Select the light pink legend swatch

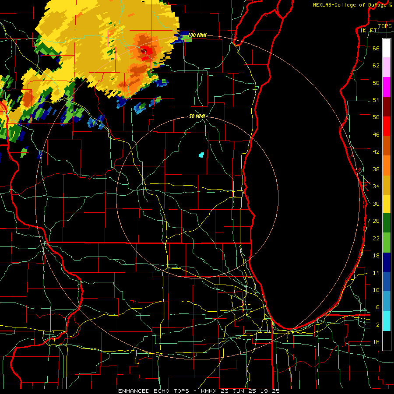pyautogui.click(x=387, y=67)
